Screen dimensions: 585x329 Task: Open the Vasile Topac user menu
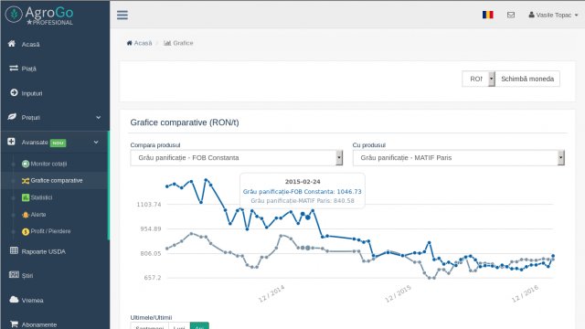pos(553,15)
